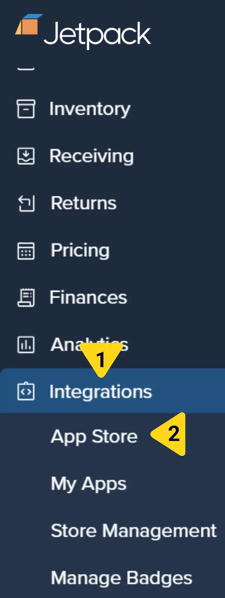This screenshot has width=225, height=598.
Task: Open Pricing via its calculator icon
Action: (x=26, y=250)
